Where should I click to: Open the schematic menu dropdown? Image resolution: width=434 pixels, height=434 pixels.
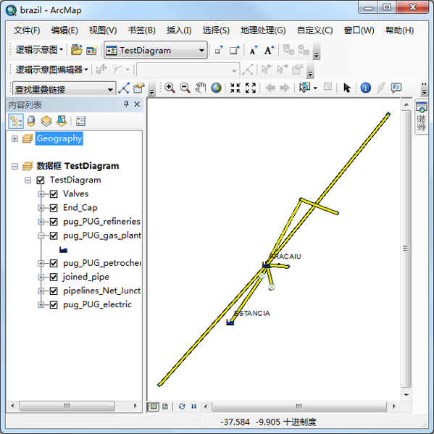tap(39, 50)
